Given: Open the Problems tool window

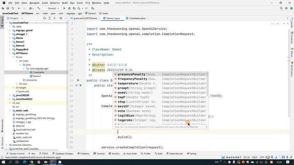Looking at the screenshot, I should point(84,154).
